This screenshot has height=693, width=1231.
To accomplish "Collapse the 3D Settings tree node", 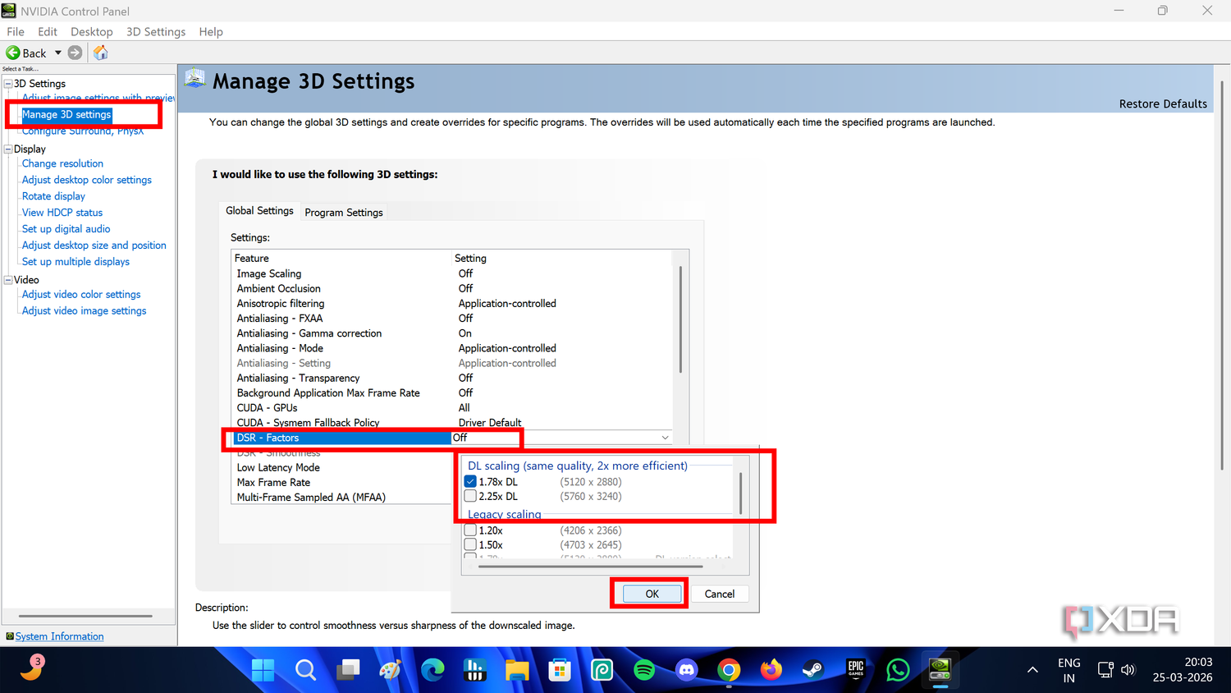I will pyautogui.click(x=8, y=84).
